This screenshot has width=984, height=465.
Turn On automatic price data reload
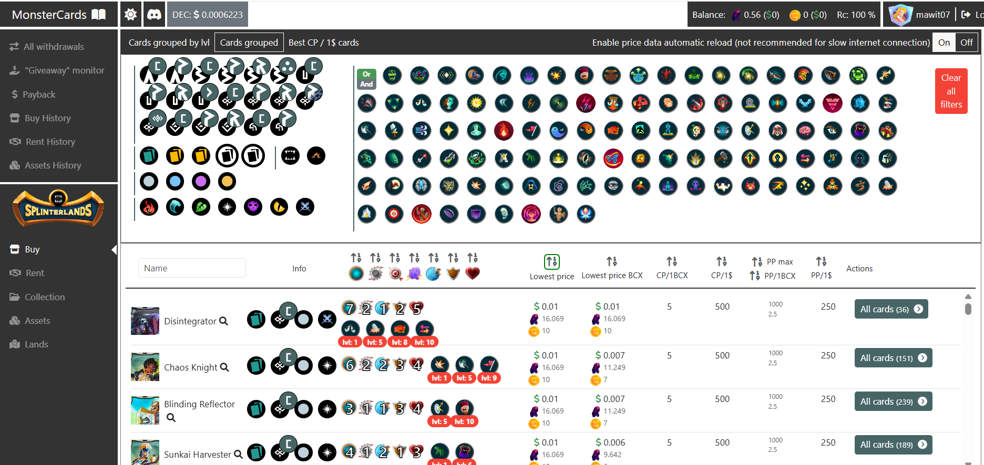click(944, 43)
